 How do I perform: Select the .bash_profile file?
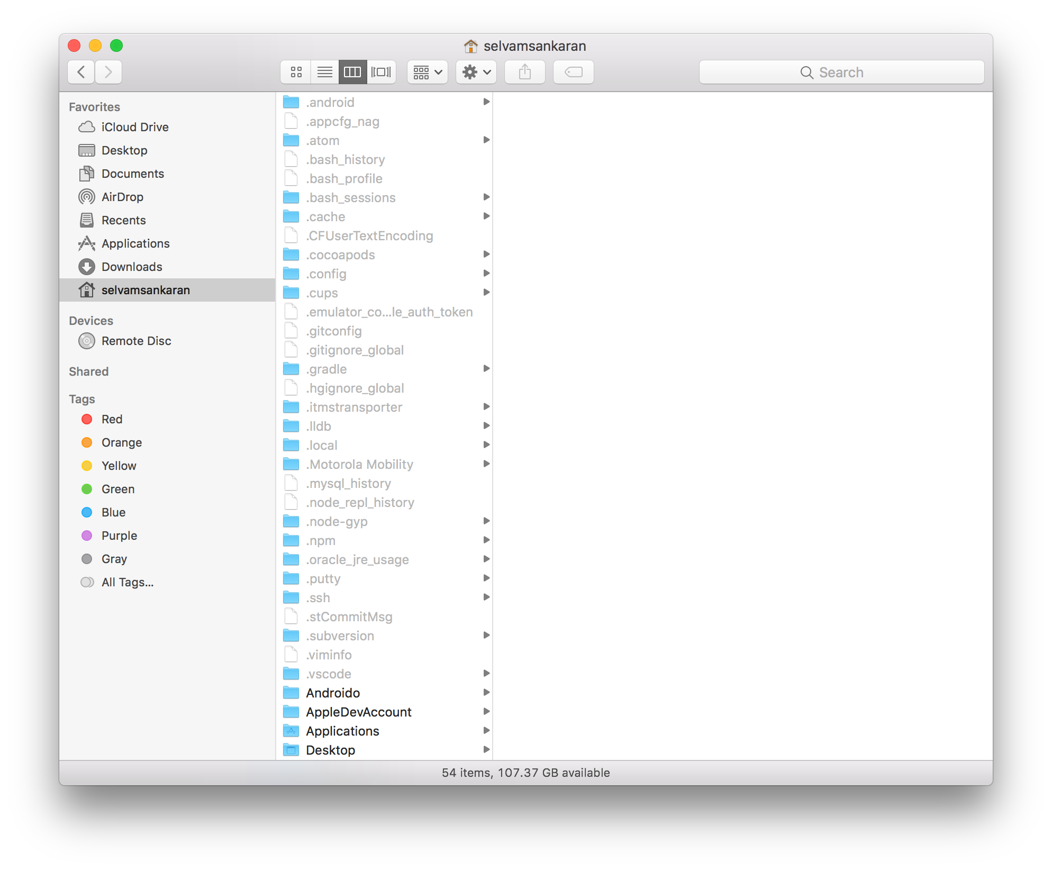click(x=384, y=179)
